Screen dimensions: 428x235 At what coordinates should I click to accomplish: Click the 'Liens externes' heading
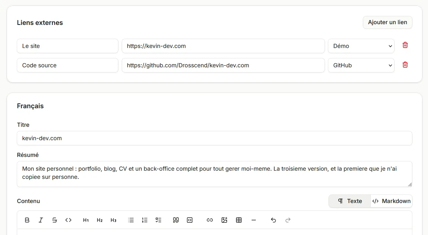pos(40,23)
